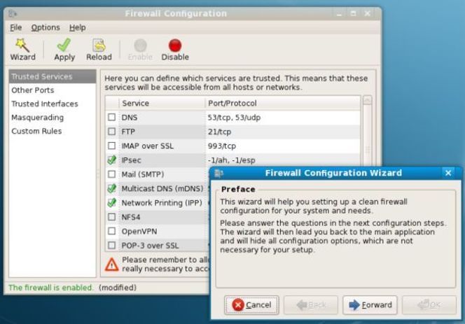Uncheck Network Printing (IPP)
This screenshot has height=324, width=465.
point(112,202)
